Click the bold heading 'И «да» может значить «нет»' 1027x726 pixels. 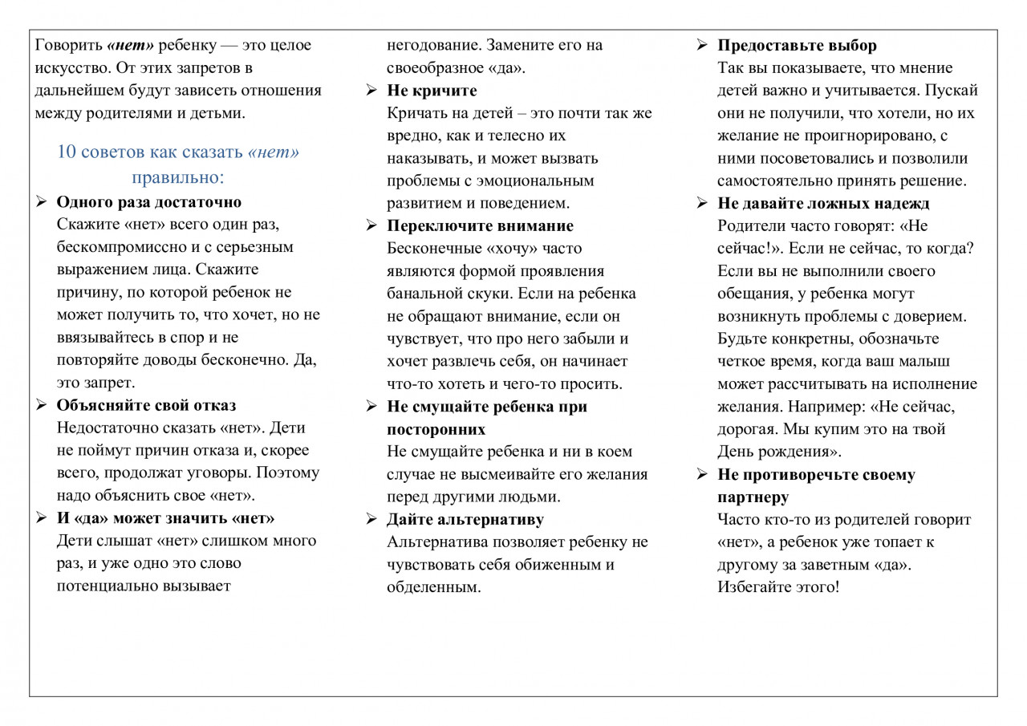[166, 518]
